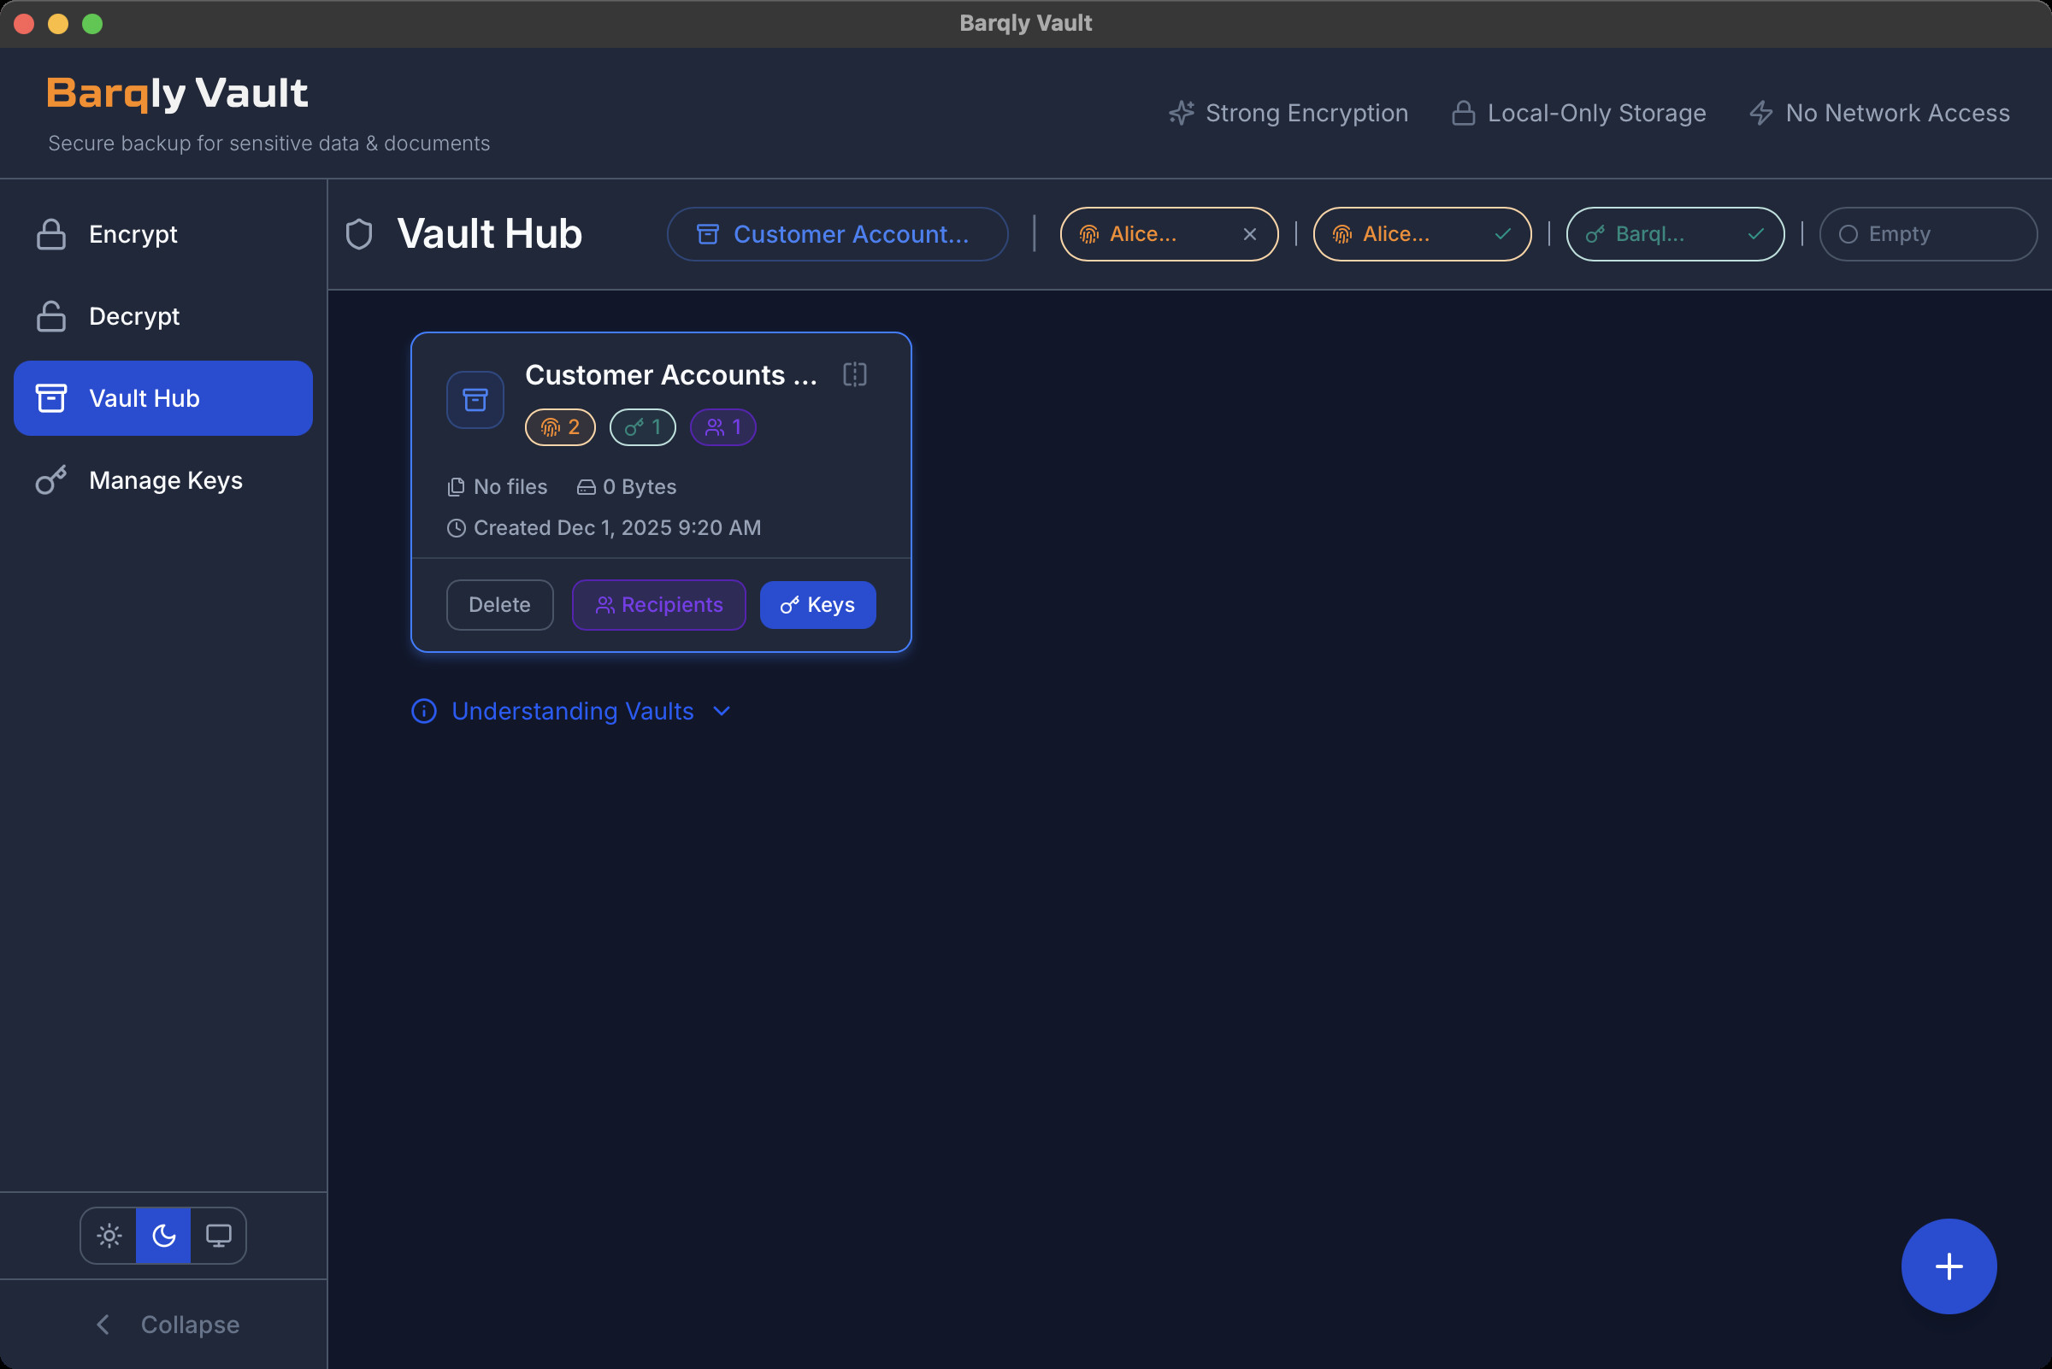
Task: Click the purple recipients badge showing 1
Action: point(722,427)
